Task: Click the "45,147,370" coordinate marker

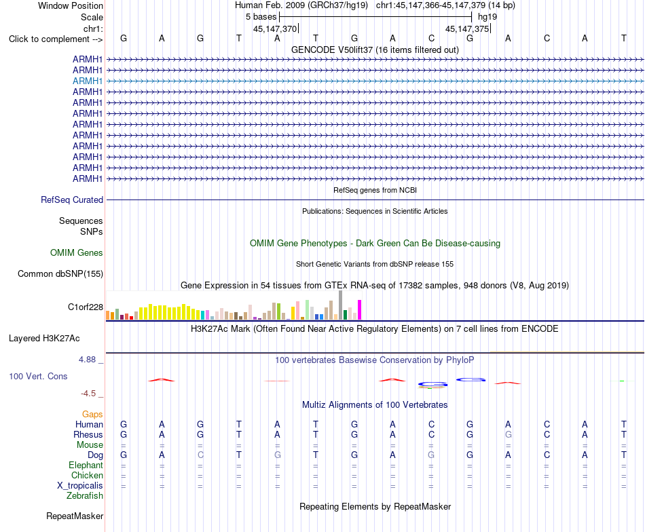Action: [x=275, y=28]
